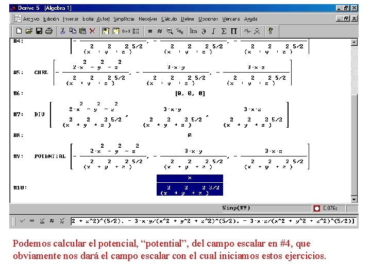This screenshot has height=278, width=371.
Task: Save the worksheet with the floppy disk icon
Action: point(39,31)
